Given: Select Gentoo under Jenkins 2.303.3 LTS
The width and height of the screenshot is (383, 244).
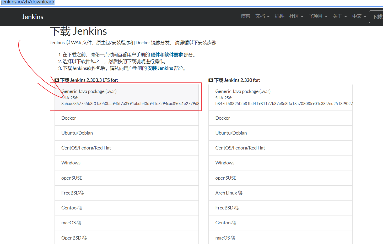Looking at the screenshot, I should (x=127, y=208).
